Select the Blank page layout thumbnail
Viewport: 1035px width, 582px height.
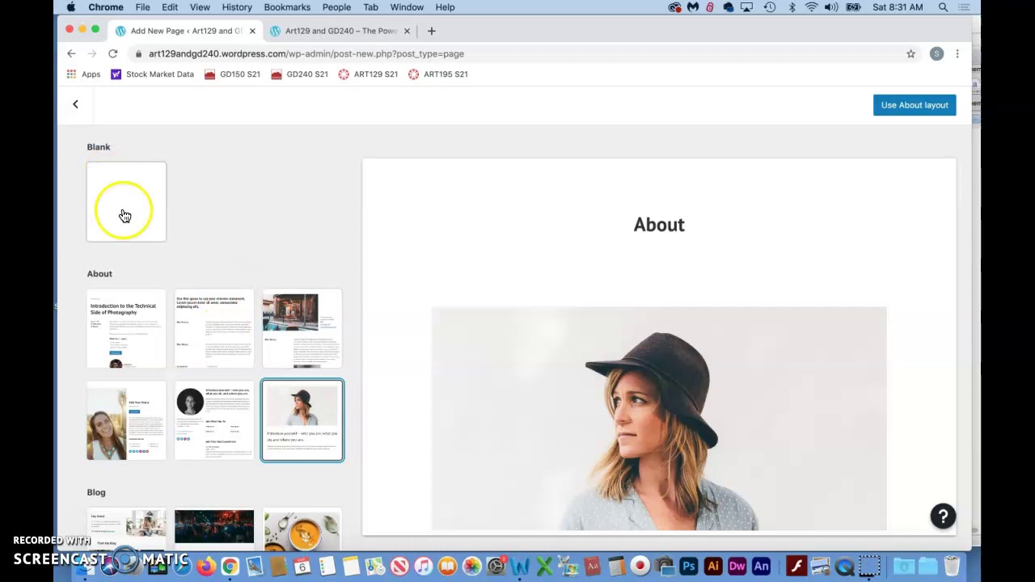tap(126, 201)
